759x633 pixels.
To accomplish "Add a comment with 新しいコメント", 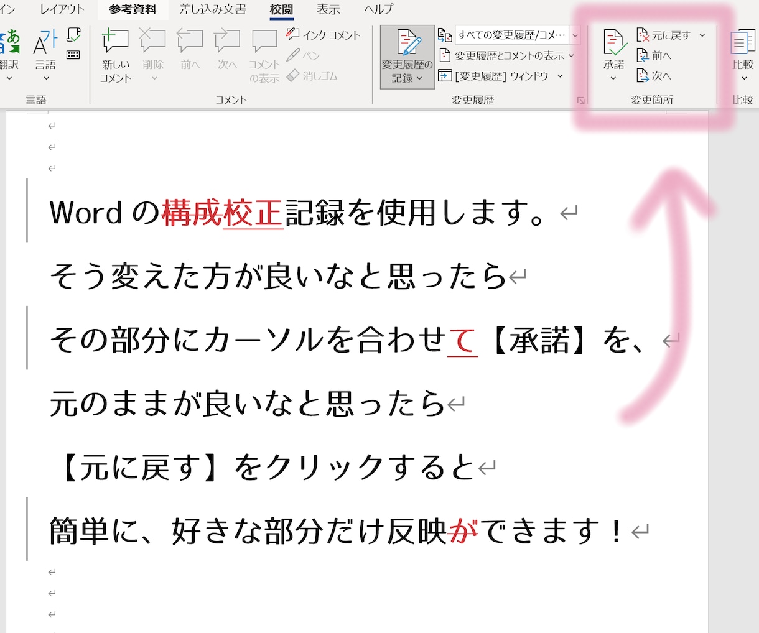I will pos(116,56).
